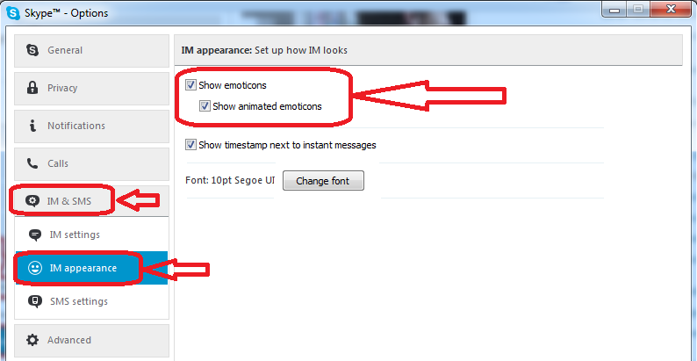Click the Change font button

pos(323,181)
